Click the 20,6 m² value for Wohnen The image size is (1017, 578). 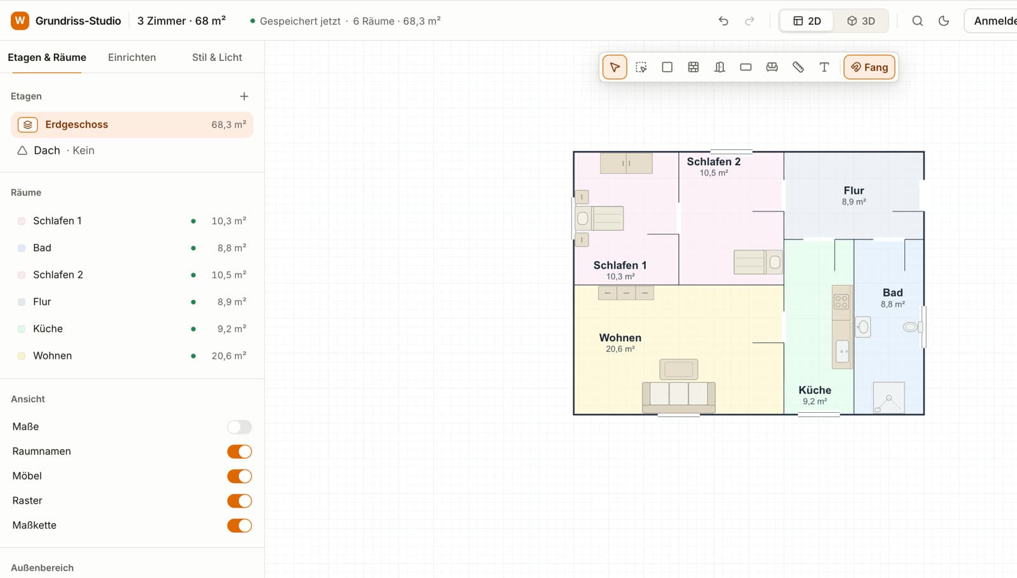click(x=229, y=356)
